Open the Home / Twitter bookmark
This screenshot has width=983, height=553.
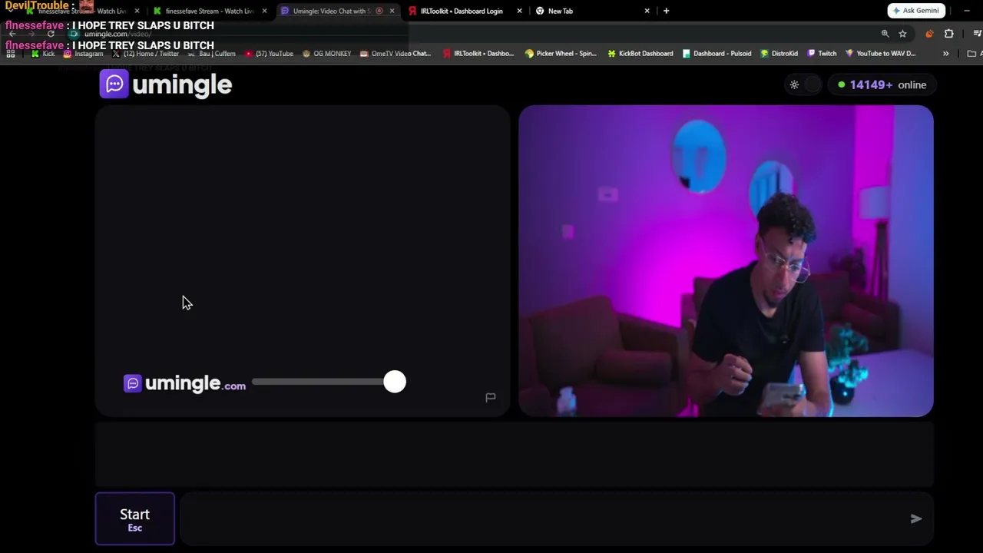click(146, 54)
